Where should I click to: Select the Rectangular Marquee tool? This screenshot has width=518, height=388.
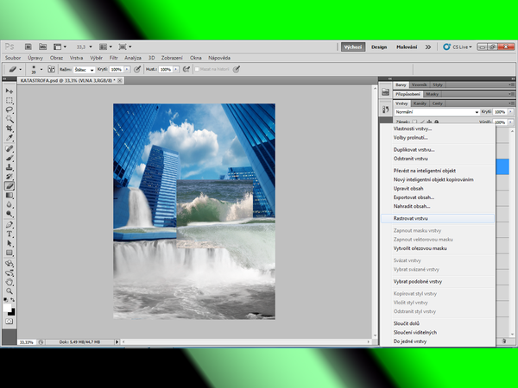pos(9,100)
